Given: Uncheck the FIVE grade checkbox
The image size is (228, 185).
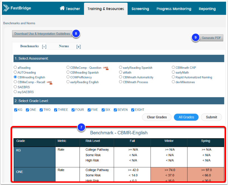Looking at the screenshot, I should (x=89, y=110).
